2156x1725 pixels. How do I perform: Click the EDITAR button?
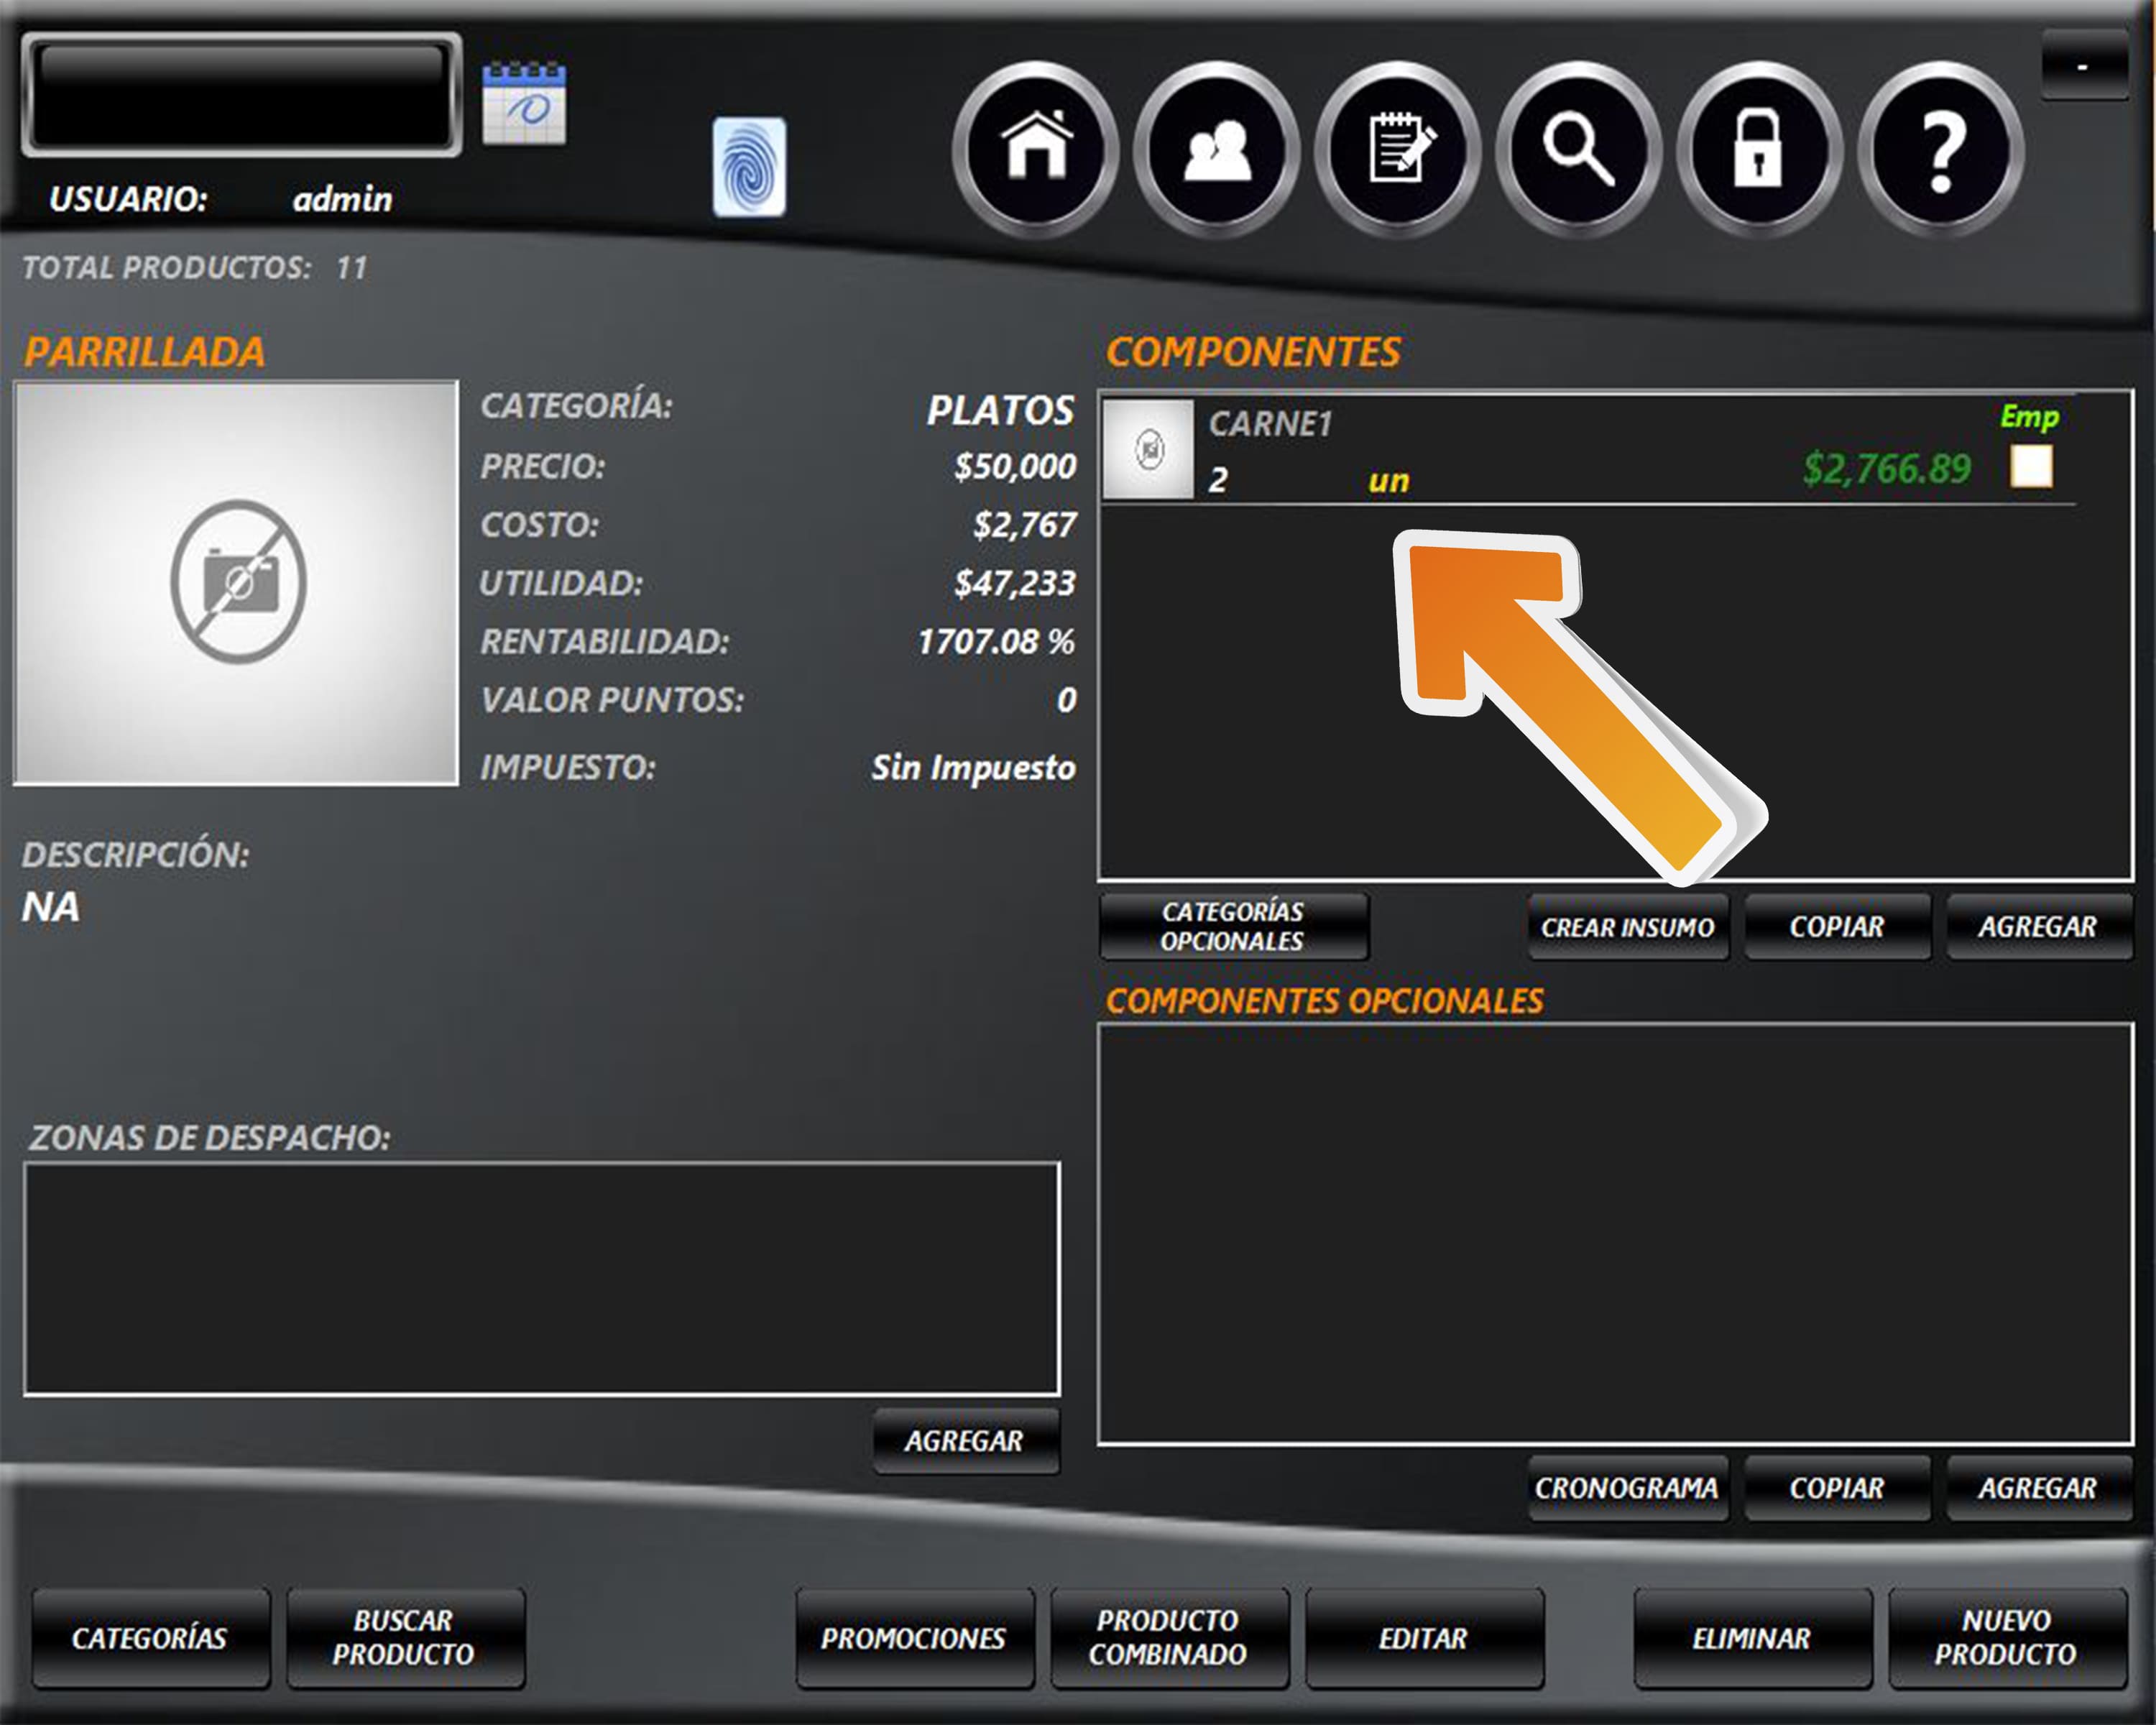tap(1424, 1638)
